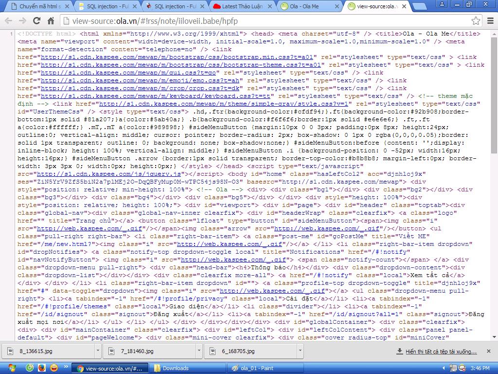
Task: Click the Windows Start button
Action: 11,368
